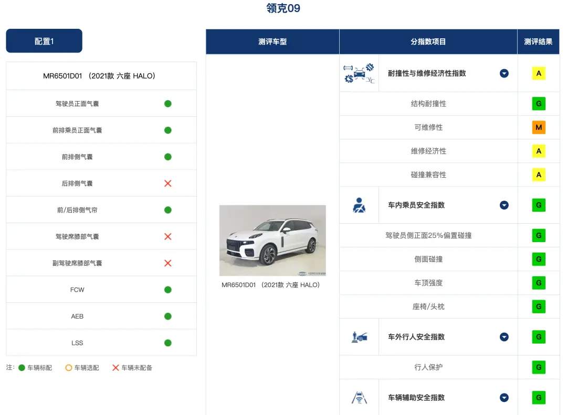Image resolution: width=567 pixels, height=415 pixels.
Task: Click the MR6501D01 configuration heading in left panel
Action: tap(99, 76)
